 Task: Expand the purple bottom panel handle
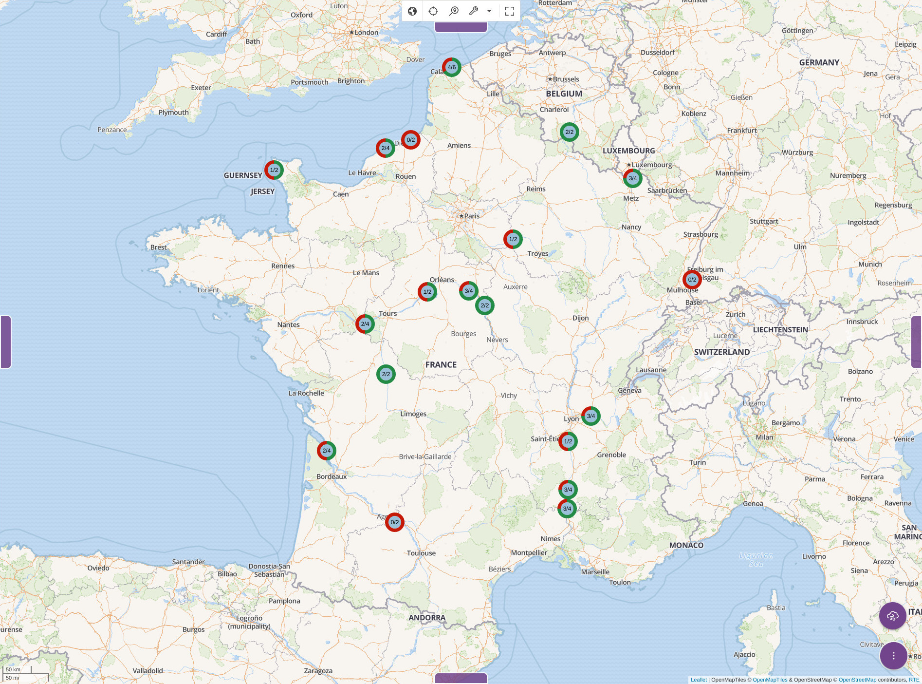(x=461, y=678)
